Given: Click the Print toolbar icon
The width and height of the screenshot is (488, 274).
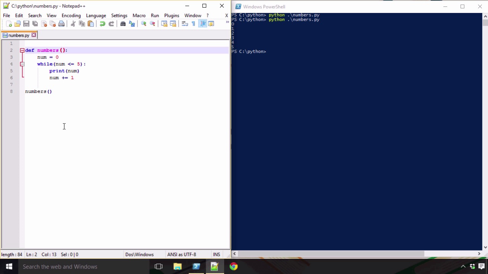Looking at the screenshot, I should (x=61, y=24).
